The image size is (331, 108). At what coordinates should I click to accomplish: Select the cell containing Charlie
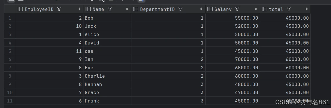pyautogui.click(x=107, y=76)
